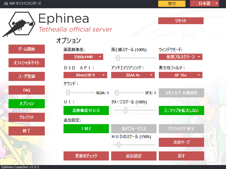Click the SFX volume slider handle
The height and width of the screenshot is (169, 226).
(x=117, y=93)
